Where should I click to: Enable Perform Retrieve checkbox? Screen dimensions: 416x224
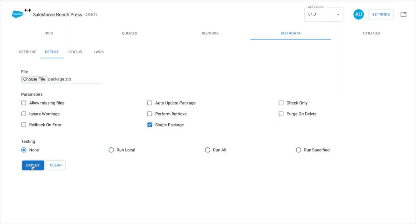pyautogui.click(x=150, y=114)
